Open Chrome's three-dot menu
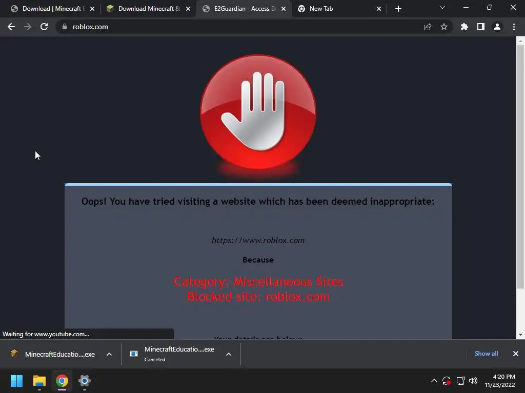This screenshot has height=393, width=525. (514, 27)
